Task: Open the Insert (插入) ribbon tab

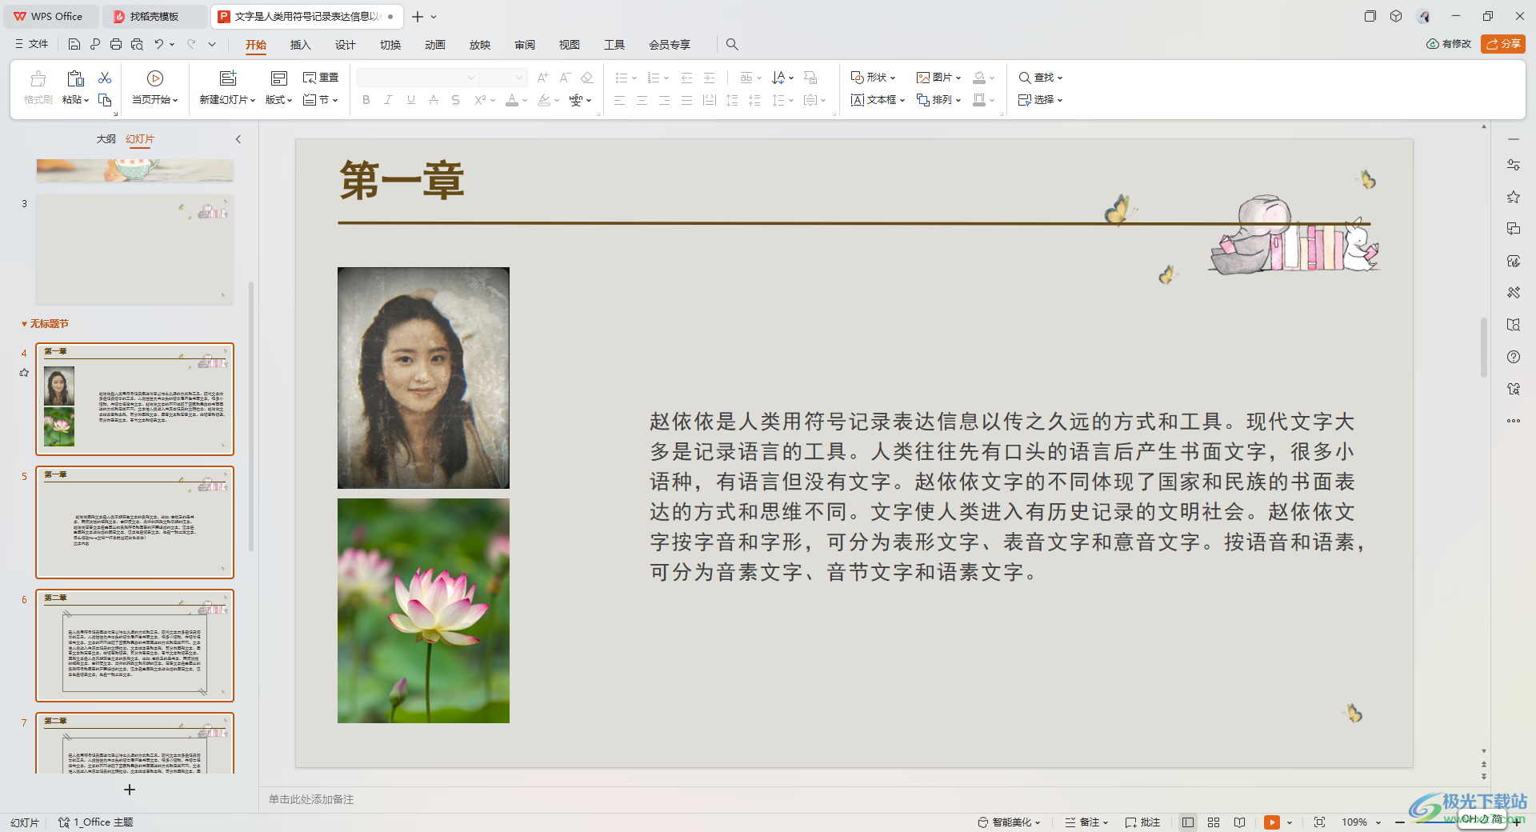Action: pos(300,45)
